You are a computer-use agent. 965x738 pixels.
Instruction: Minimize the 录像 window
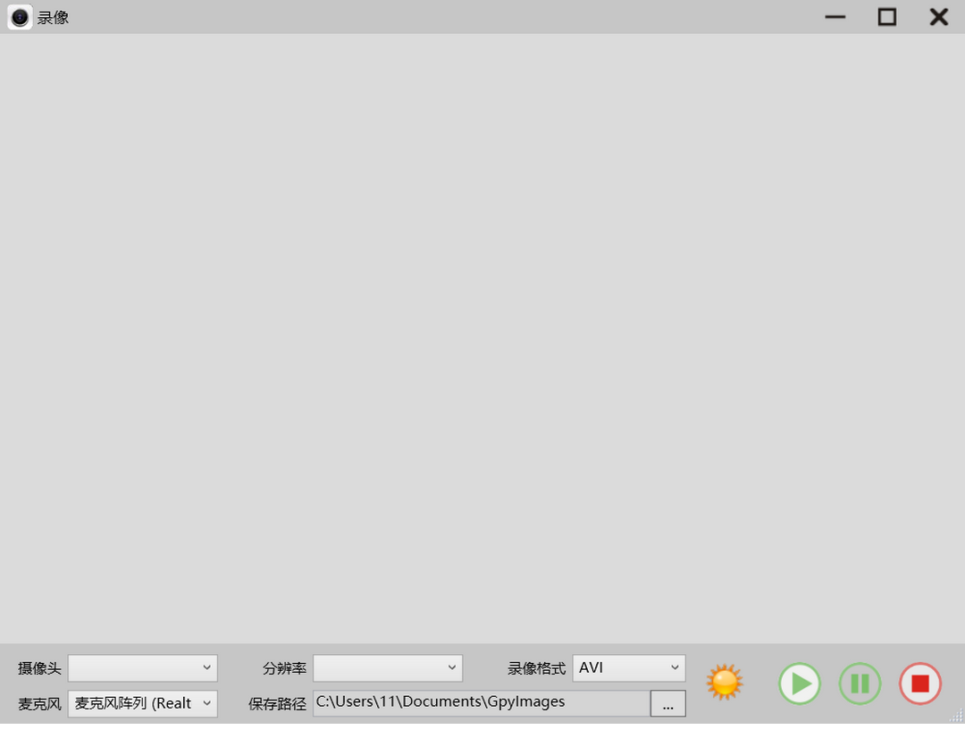coord(835,17)
